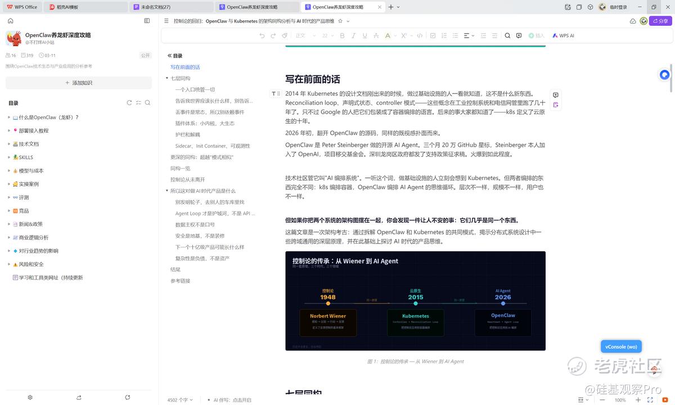Click the 插入 insert button
The image size is (675, 405).
(x=537, y=35)
